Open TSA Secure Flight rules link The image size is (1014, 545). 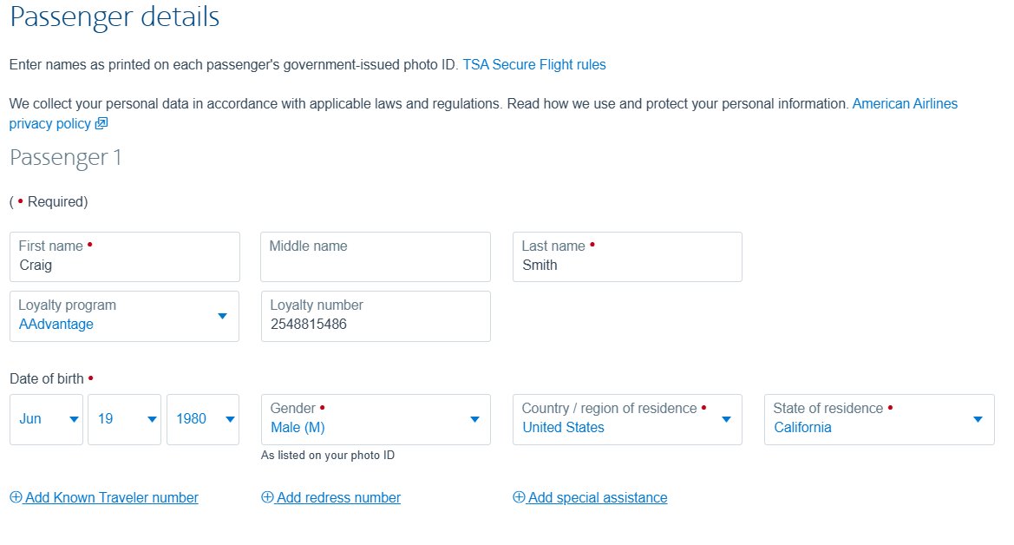pos(534,65)
